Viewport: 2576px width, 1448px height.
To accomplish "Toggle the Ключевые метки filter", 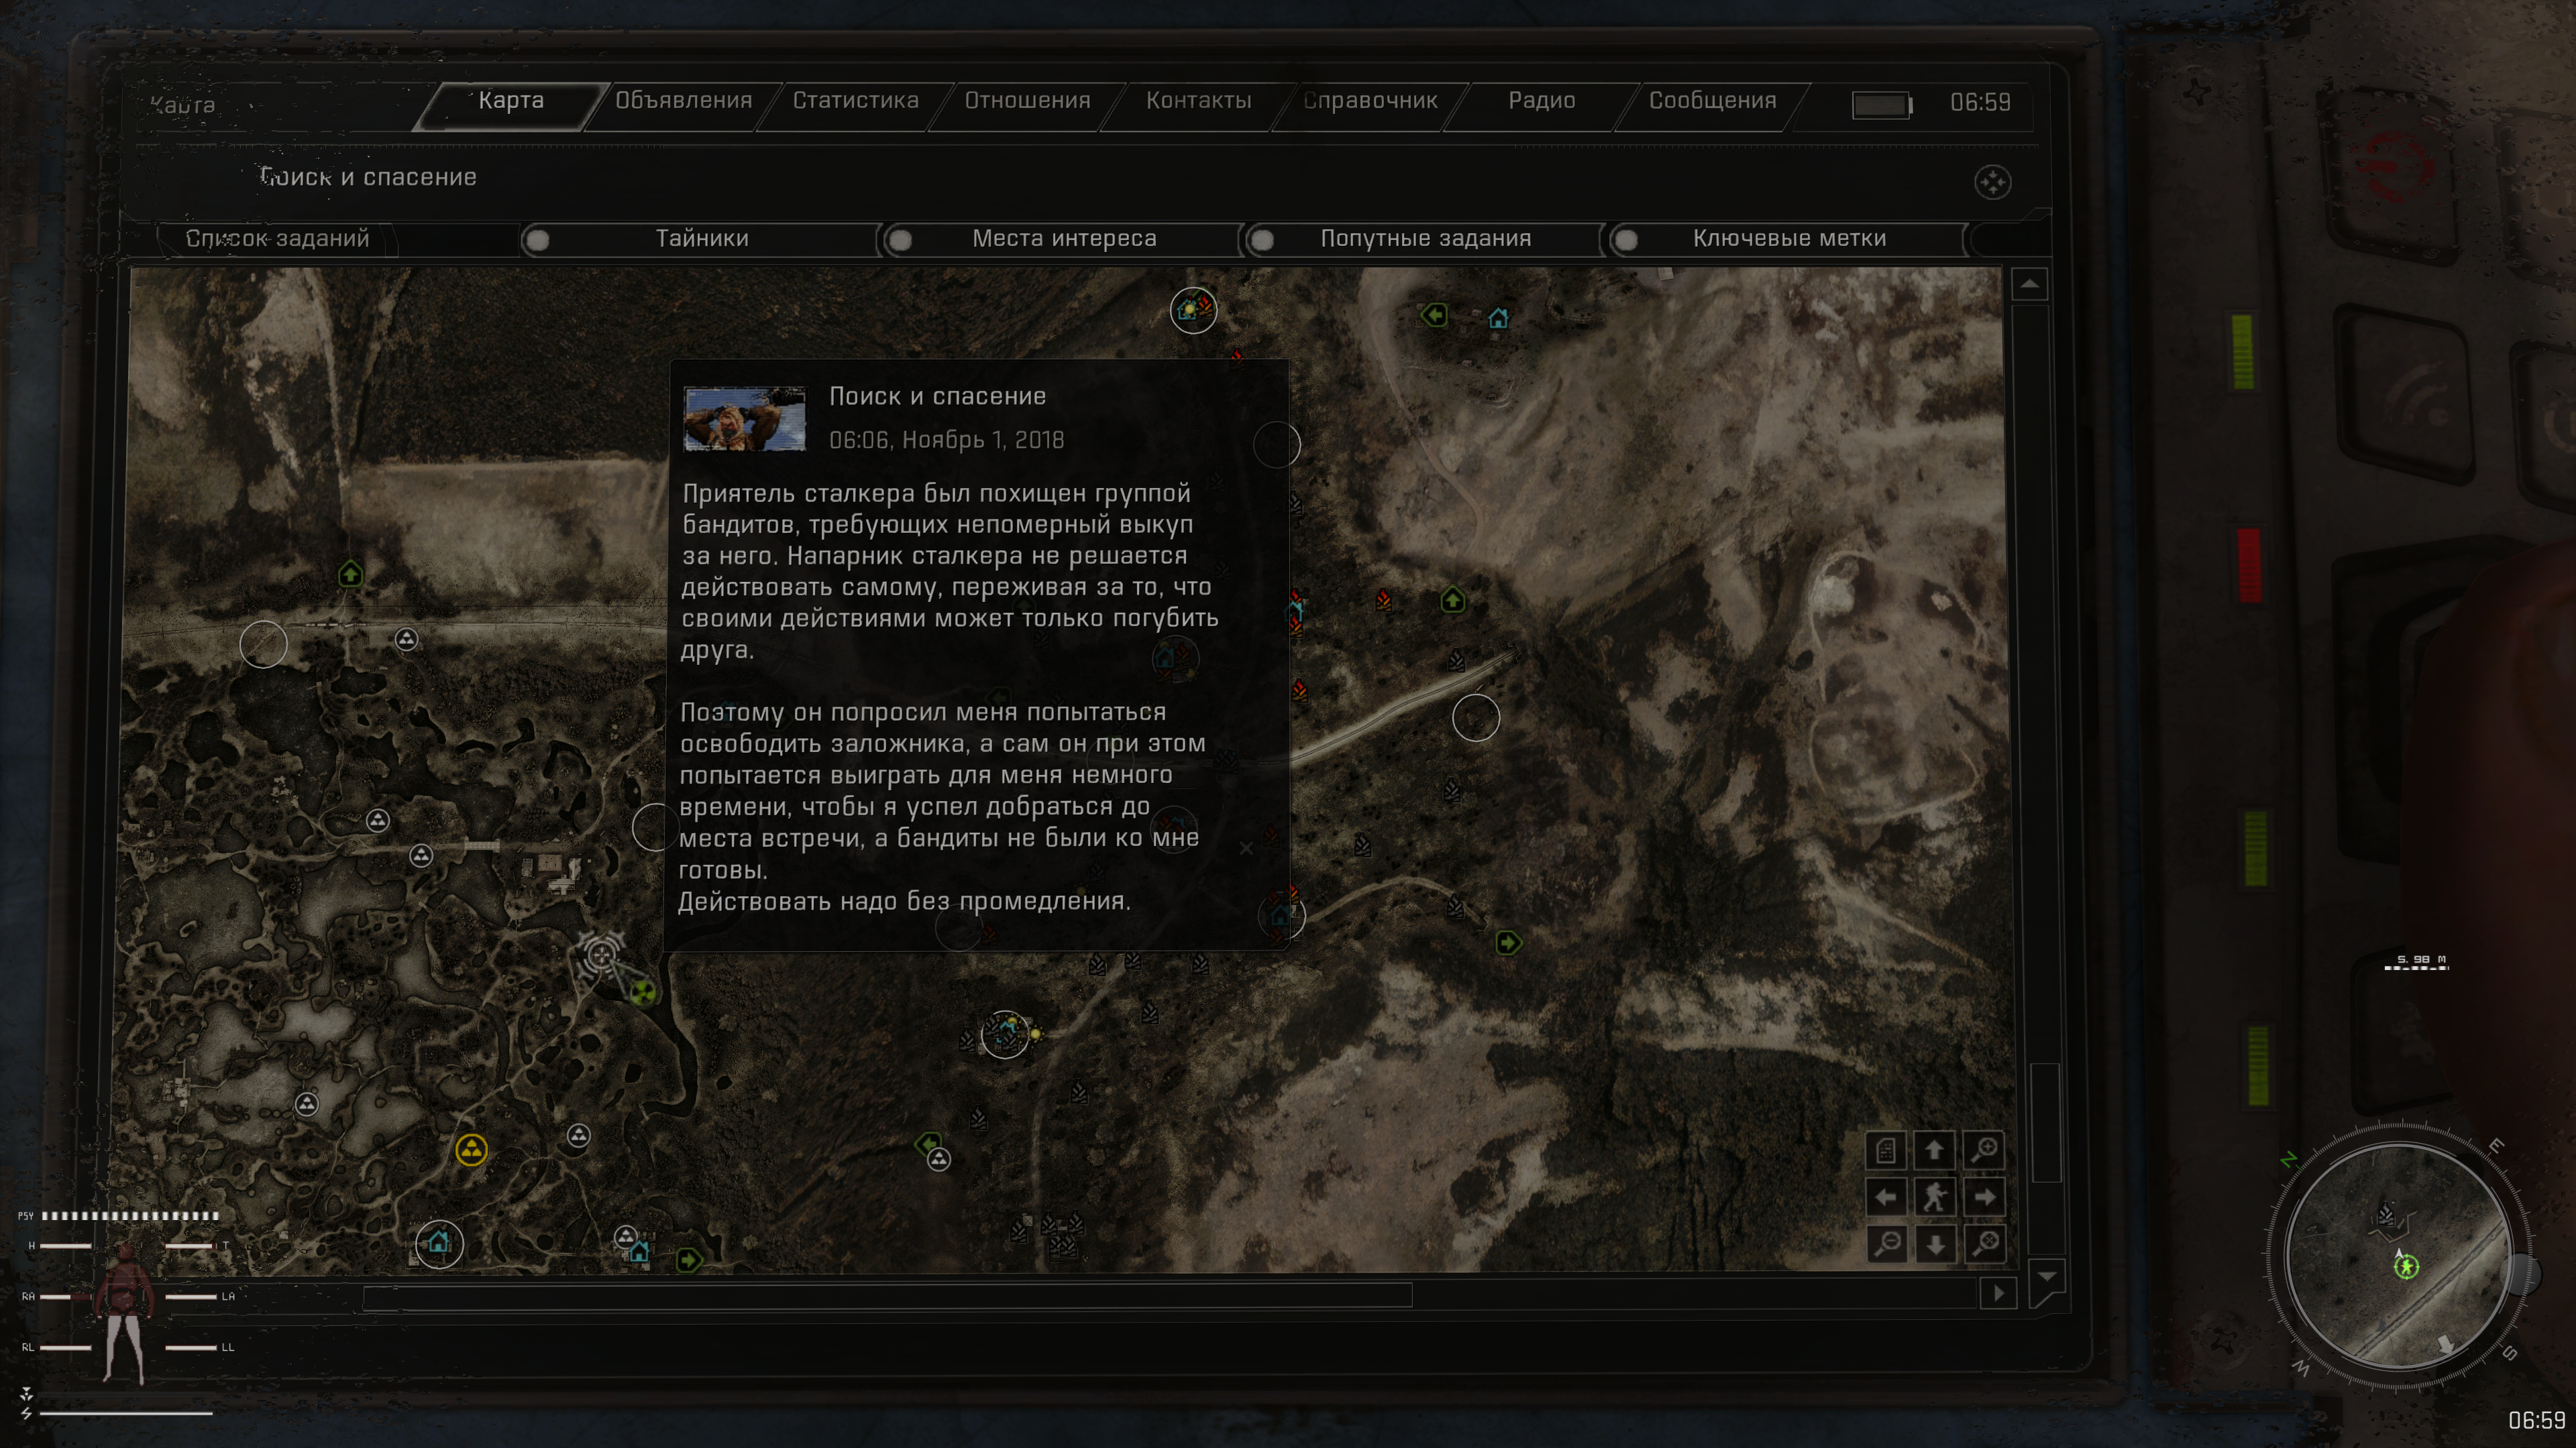I will (x=1627, y=240).
